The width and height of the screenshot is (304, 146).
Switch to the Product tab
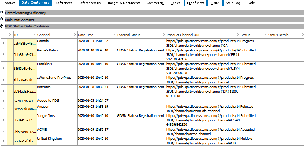click(x=9, y=3)
